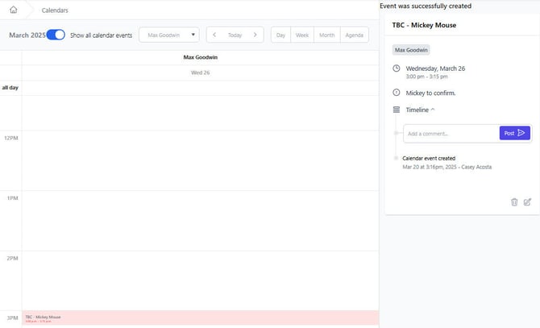The width and height of the screenshot is (540, 328).
Task: Toggle Show all calendar events switch
Action: pos(56,35)
